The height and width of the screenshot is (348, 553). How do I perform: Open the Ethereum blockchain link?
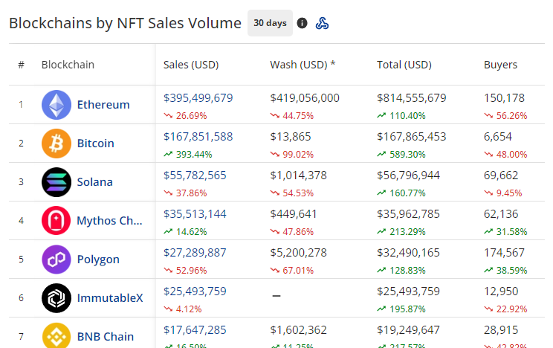pyautogui.click(x=103, y=105)
